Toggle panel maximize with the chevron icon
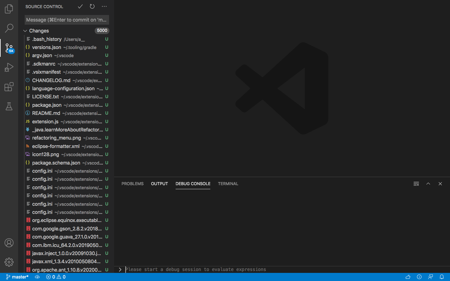450x281 pixels. click(x=428, y=184)
